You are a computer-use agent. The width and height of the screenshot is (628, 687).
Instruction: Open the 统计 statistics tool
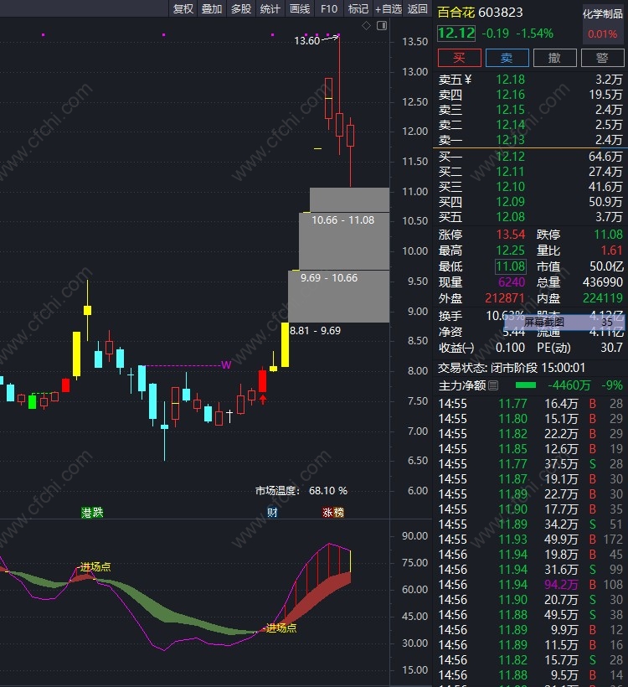coord(270,8)
